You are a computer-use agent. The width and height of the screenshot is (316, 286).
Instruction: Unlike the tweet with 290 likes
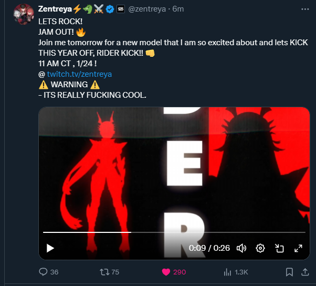[166, 272]
